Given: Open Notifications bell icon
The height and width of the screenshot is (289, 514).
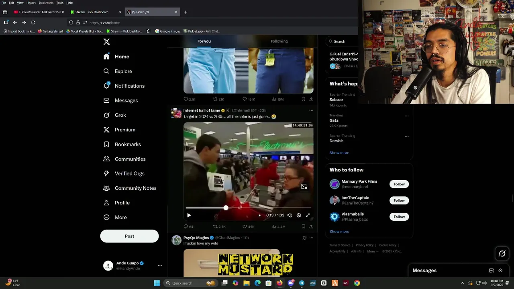Looking at the screenshot, I should (106, 85).
